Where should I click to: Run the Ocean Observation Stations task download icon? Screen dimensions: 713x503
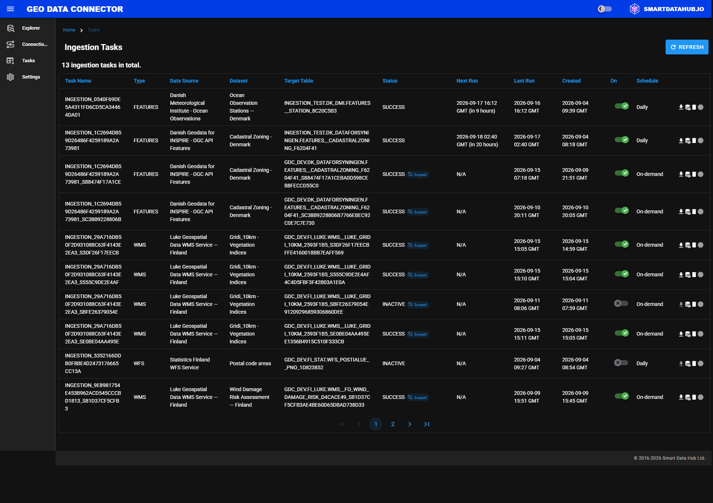[x=681, y=107]
